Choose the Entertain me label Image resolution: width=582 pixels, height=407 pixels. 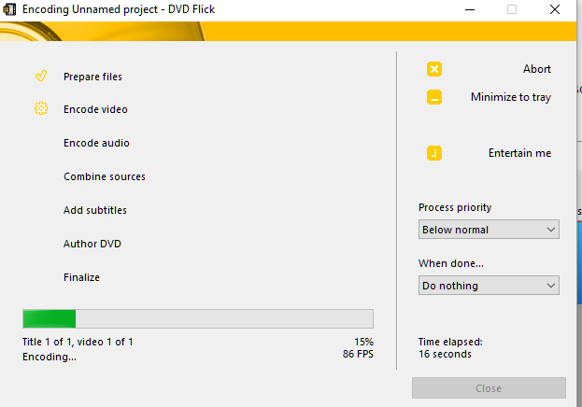(519, 153)
